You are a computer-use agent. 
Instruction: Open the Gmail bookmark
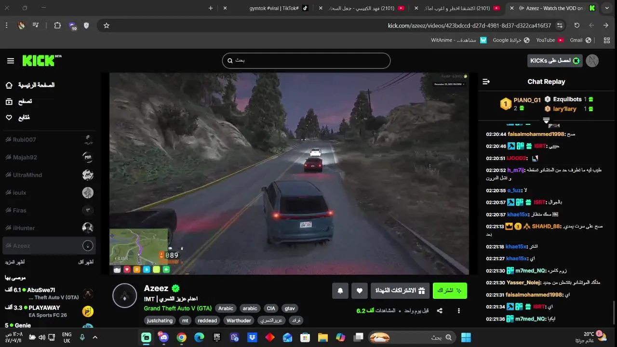(x=580, y=40)
